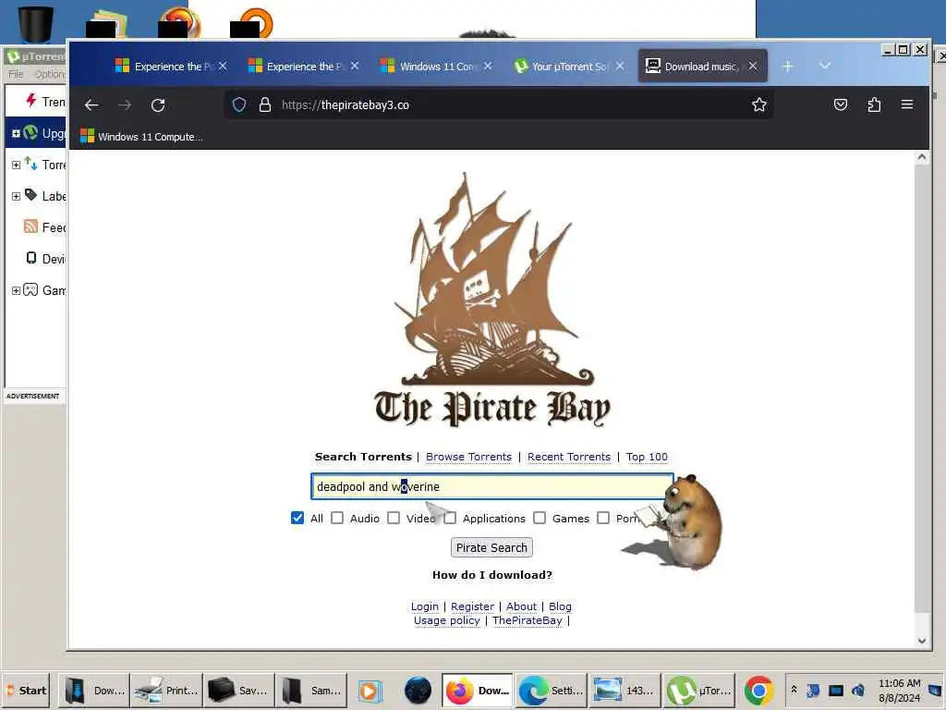Viewport: 946px width, 710px height.
Task: Close the 'Windows 11 Com' browser tab
Action: click(488, 66)
